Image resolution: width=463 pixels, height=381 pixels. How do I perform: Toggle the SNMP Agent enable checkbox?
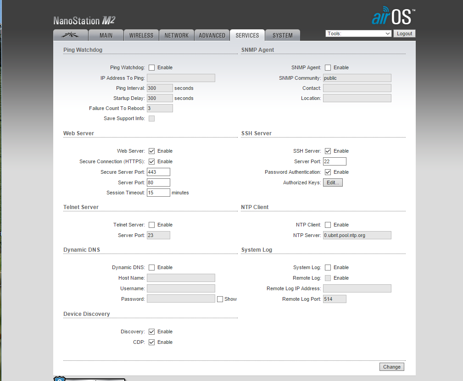(328, 67)
